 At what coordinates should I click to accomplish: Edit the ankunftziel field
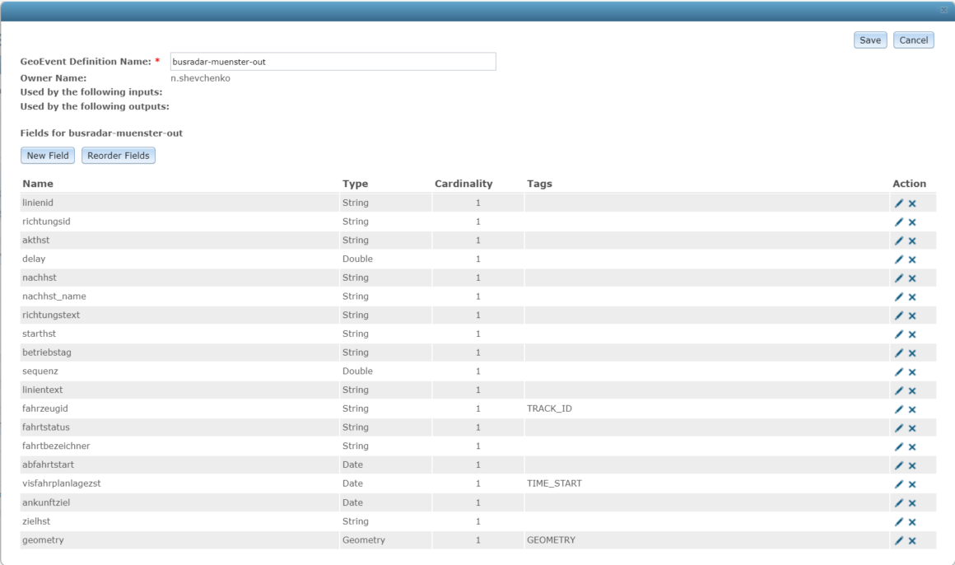[899, 503]
